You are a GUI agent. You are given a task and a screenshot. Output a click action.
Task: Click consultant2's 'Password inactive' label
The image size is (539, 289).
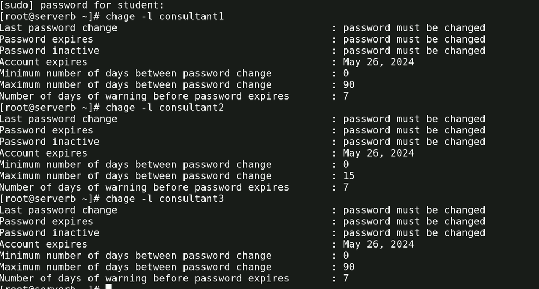50,142
